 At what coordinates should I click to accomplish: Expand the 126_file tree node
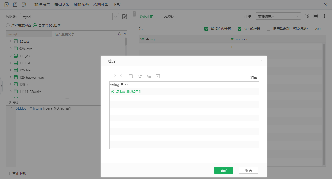click(x=10, y=70)
